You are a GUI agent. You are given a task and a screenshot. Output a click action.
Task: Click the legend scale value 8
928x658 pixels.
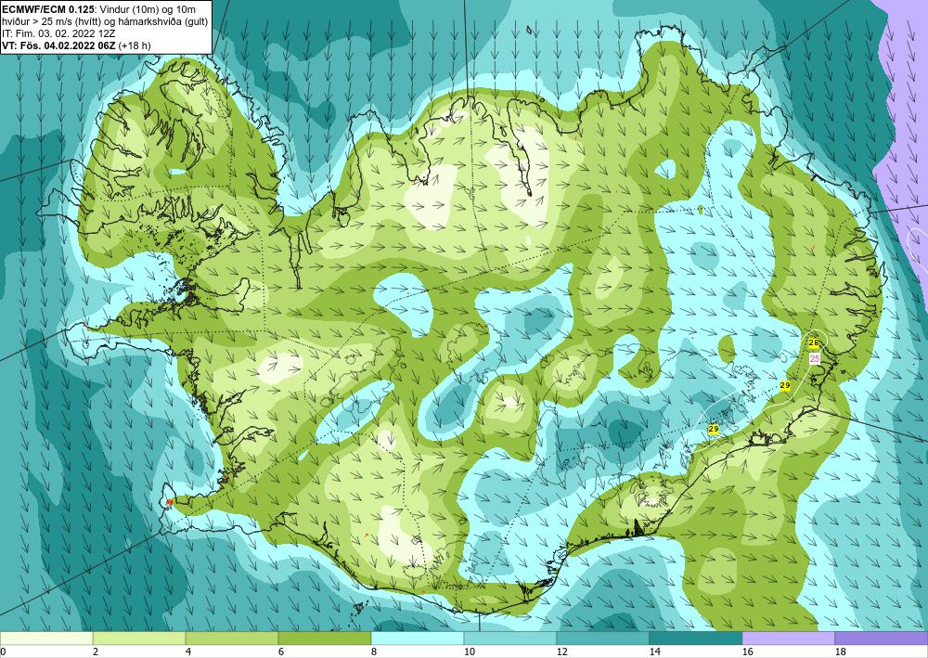click(x=372, y=652)
